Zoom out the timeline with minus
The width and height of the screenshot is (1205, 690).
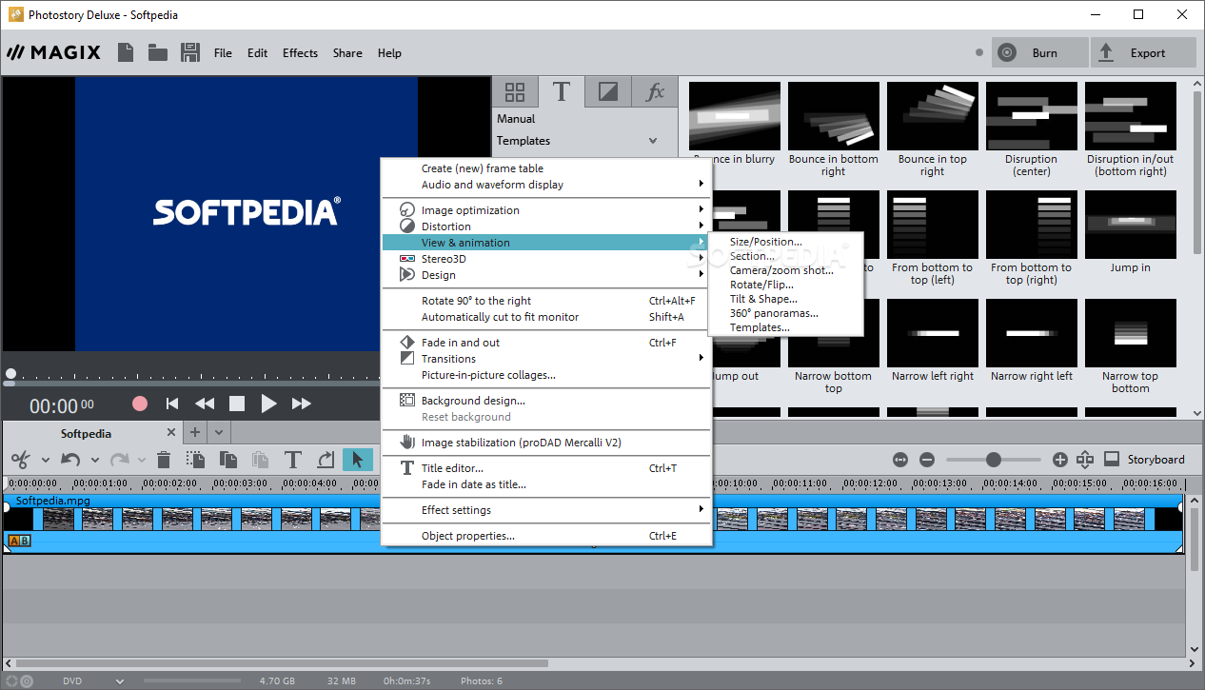pos(927,460)
